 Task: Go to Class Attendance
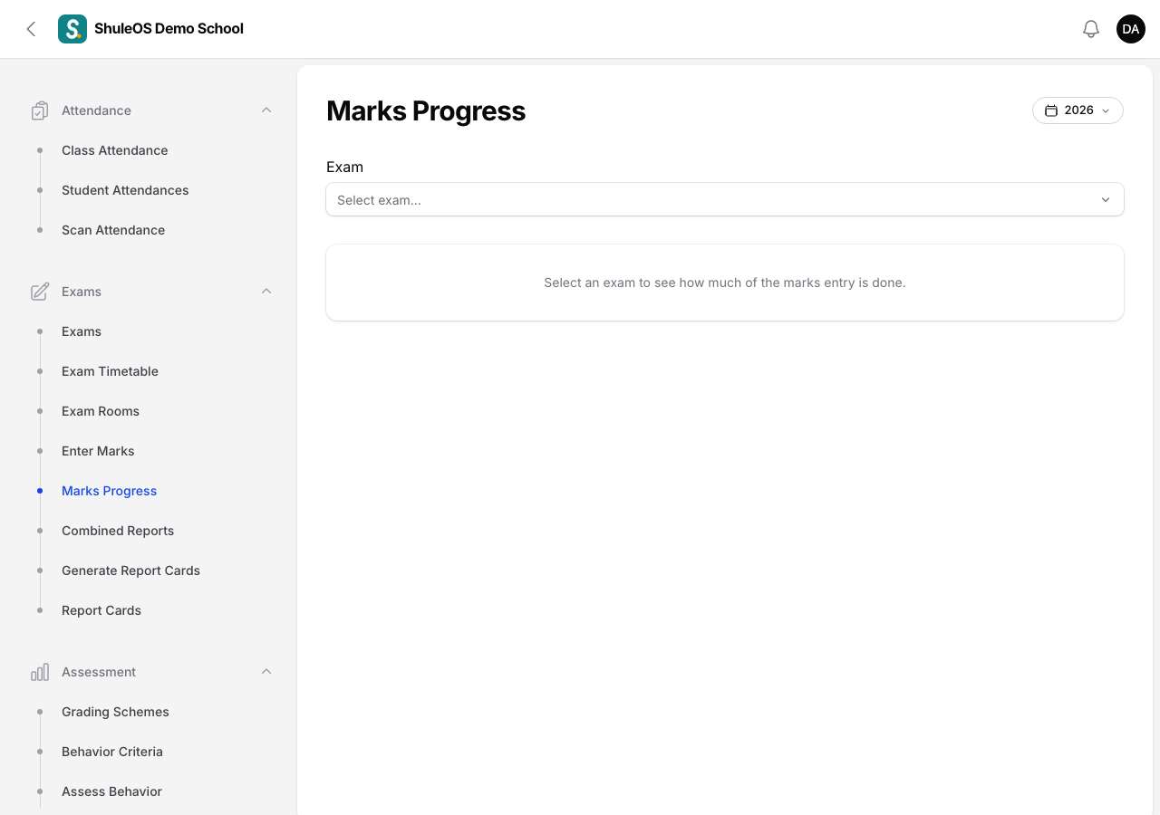115,150
